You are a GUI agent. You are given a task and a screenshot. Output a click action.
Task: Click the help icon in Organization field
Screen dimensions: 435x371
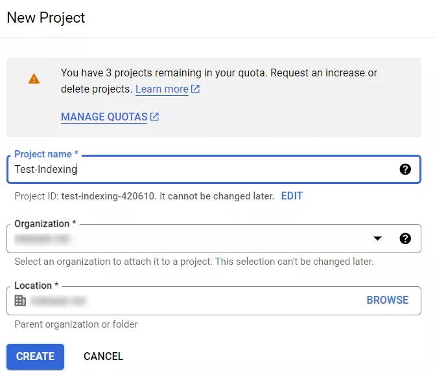[405, 238]
